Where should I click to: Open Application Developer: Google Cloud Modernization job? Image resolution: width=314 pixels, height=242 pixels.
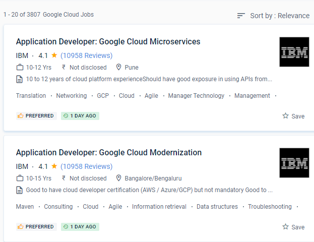pos(108,152)
